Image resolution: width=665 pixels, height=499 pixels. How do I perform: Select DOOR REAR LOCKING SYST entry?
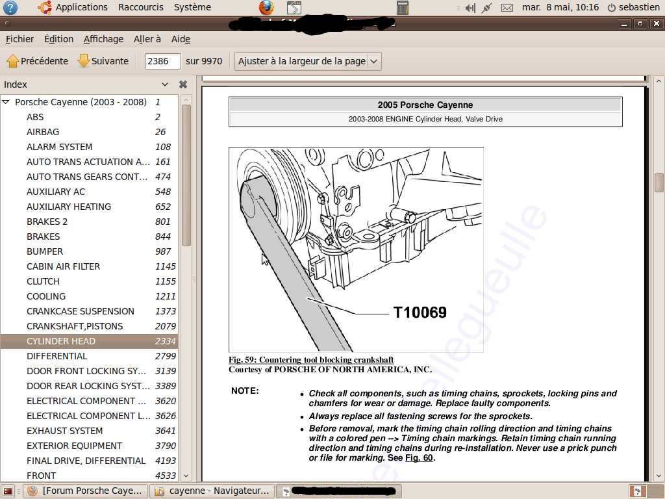point(89,386)
